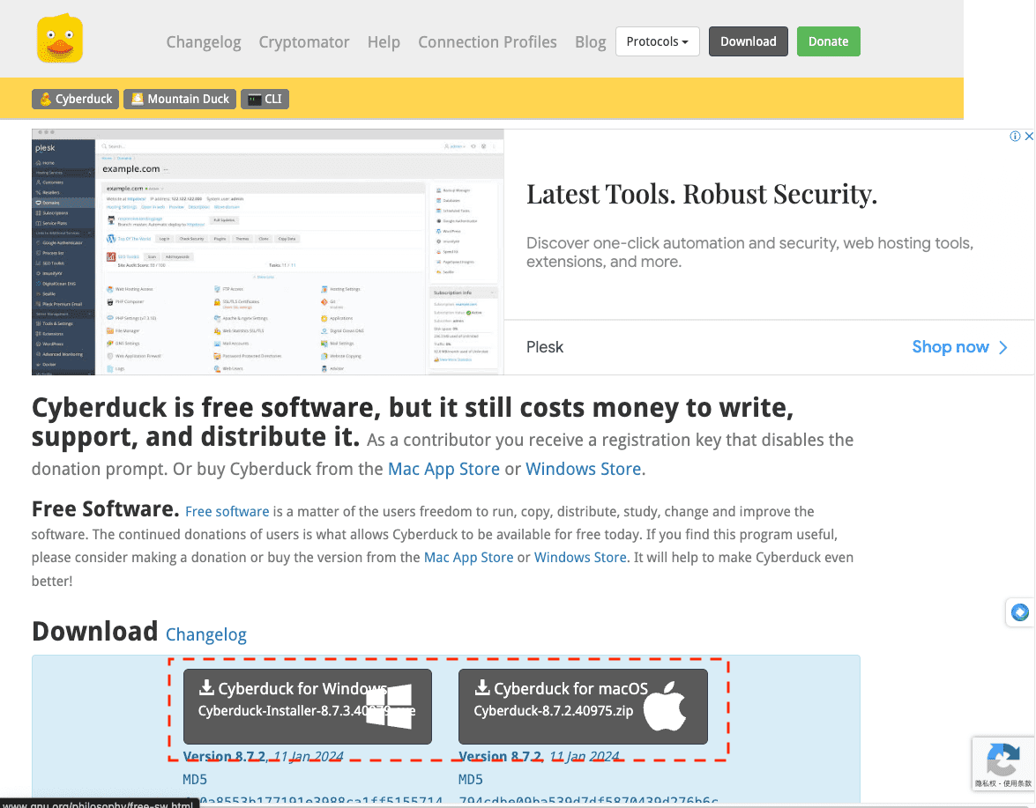Open the Mac App Store link in heading paragraph
This screenshot has height=808, width=1036.
pos(443,470)
